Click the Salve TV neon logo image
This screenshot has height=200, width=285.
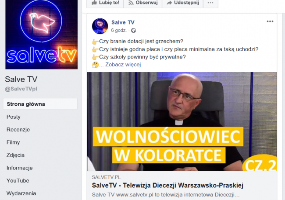pos(42,34)
